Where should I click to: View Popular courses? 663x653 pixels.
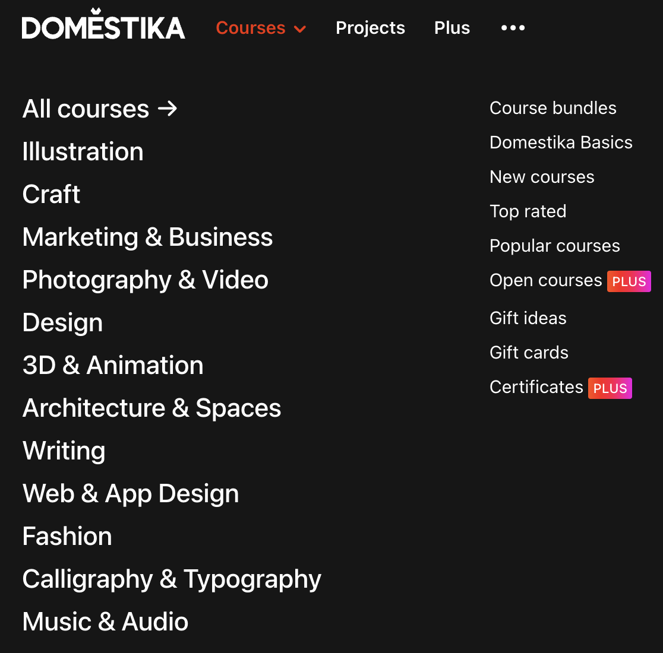555,246
